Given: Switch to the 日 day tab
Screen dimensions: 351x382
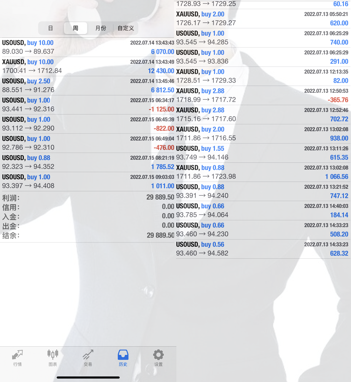Looking at the screenshot, I should click(51, 28).
